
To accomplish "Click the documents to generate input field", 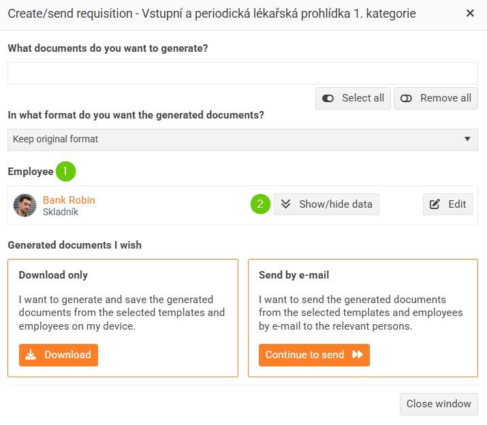I will (x=242, y=74).
